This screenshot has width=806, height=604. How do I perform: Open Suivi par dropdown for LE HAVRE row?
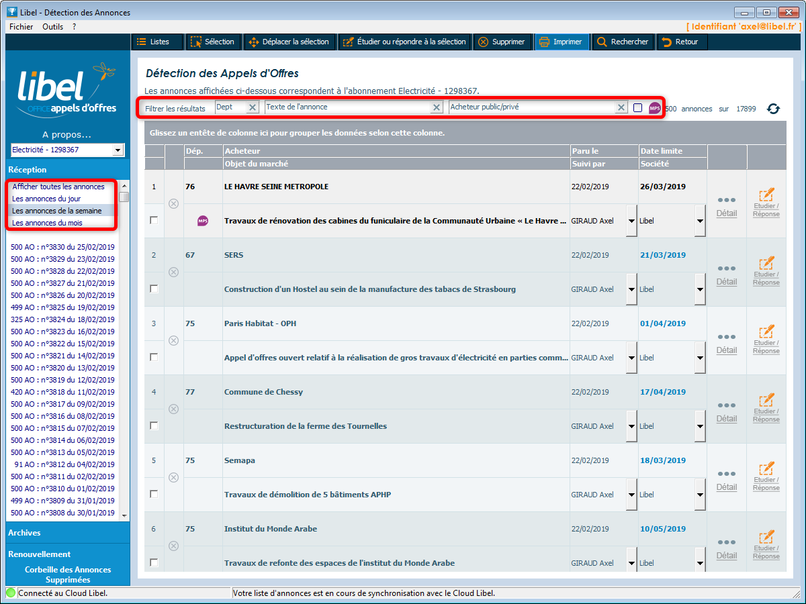[631, 221]
